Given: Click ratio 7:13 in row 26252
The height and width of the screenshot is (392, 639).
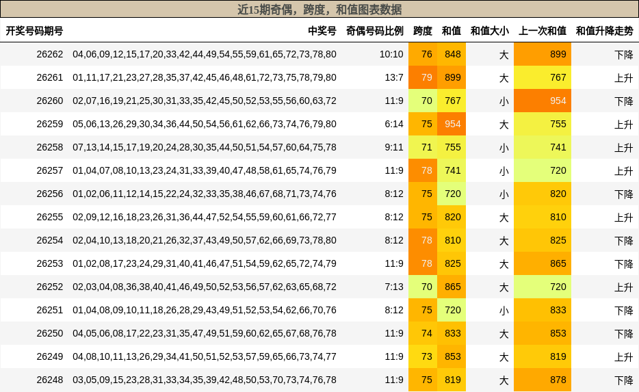Looking at the screenshot, I should [x=393, y=287].
